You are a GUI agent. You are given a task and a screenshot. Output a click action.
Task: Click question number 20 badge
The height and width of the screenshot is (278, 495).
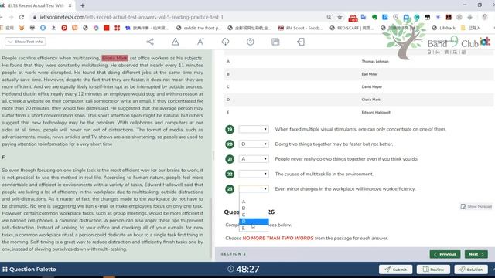click(230, 144)
